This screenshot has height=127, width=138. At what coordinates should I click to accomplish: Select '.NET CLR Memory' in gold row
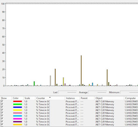coord(105,125)
